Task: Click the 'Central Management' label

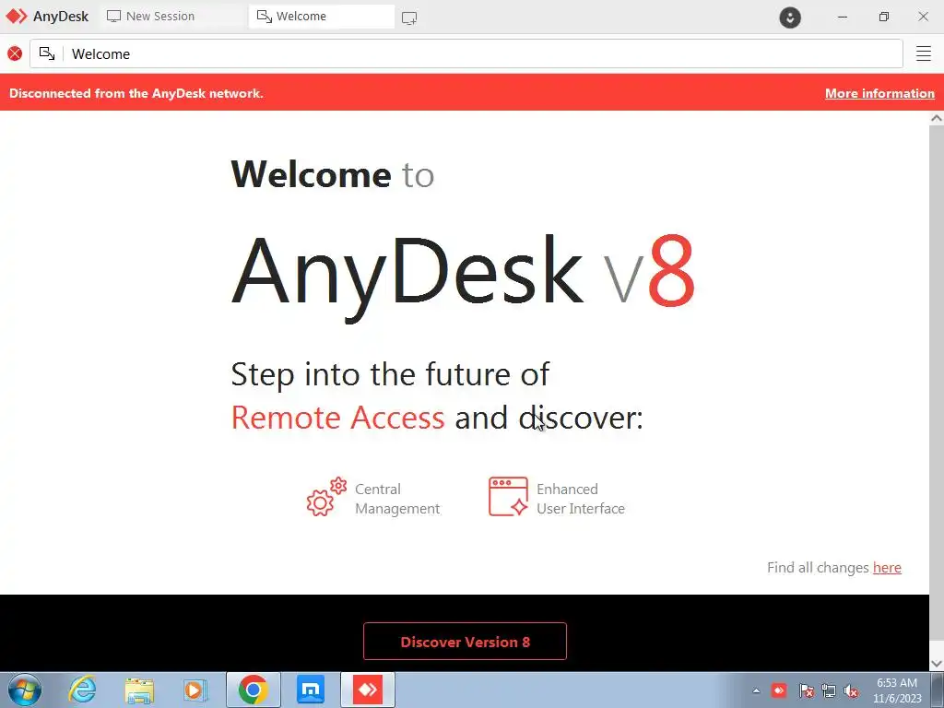Action: [397, 499]
